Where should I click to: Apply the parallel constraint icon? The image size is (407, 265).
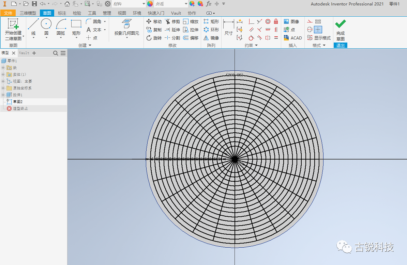click(251, 30)
